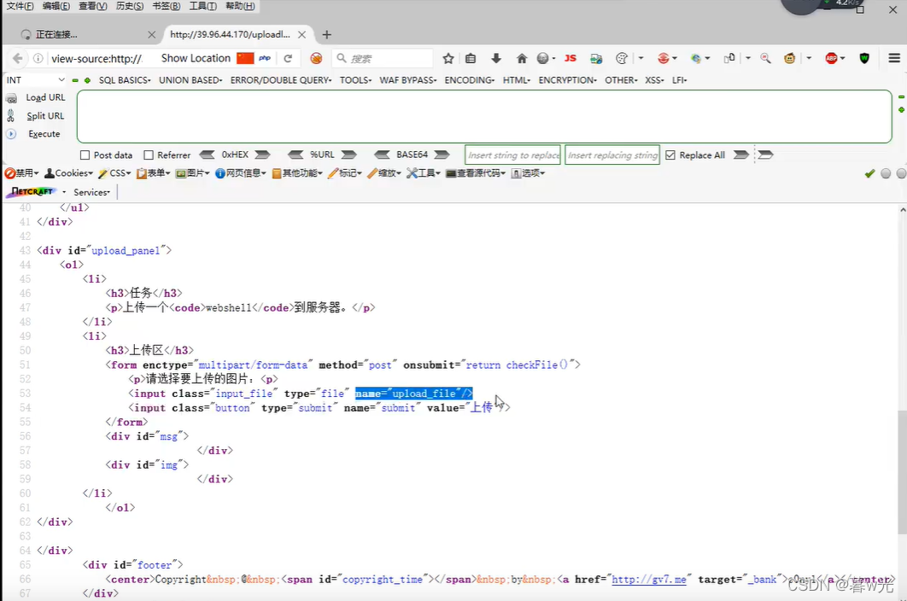This screenshot has width=907, height=601.
Task: Open the 查看源代码 dropdown
Action: 476,173
